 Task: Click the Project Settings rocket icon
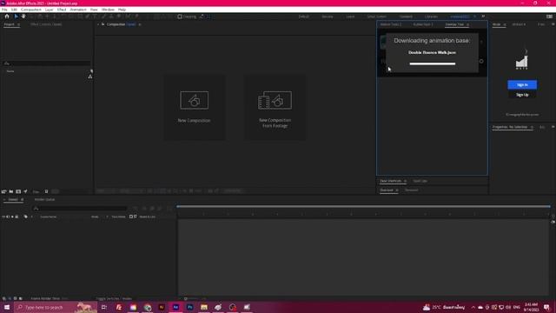[25, 191]
